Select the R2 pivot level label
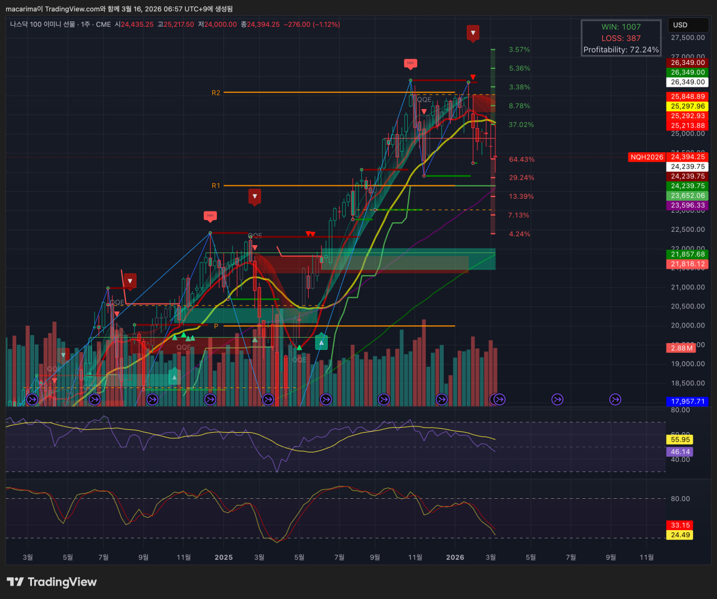This screenshot has height=599, width=717. click(x=216, y=93)
